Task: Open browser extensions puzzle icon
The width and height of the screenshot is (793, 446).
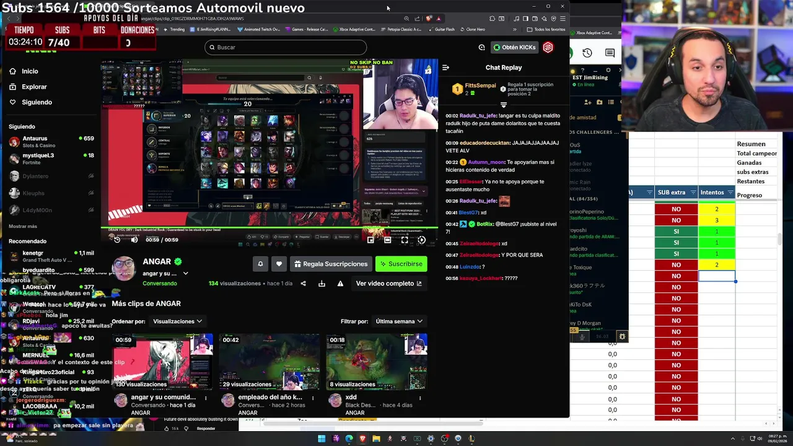Action: pyautogui.click(x=492, y=19)
